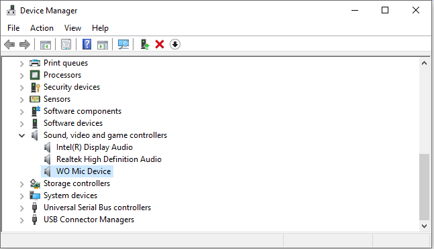Expand Universal Serial Bus controllers chevron
The image size is (434, 249).
point(22,208)
